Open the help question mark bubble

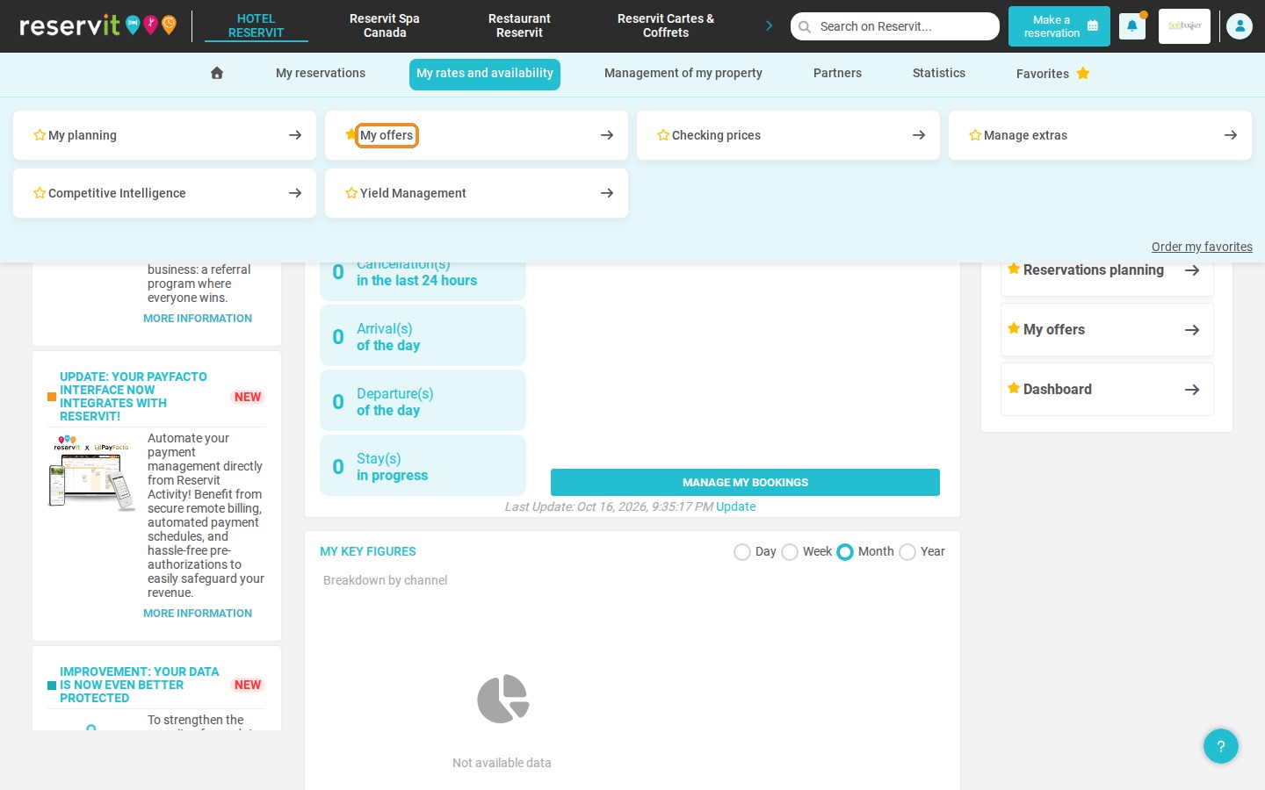(x=1220, y=746)
